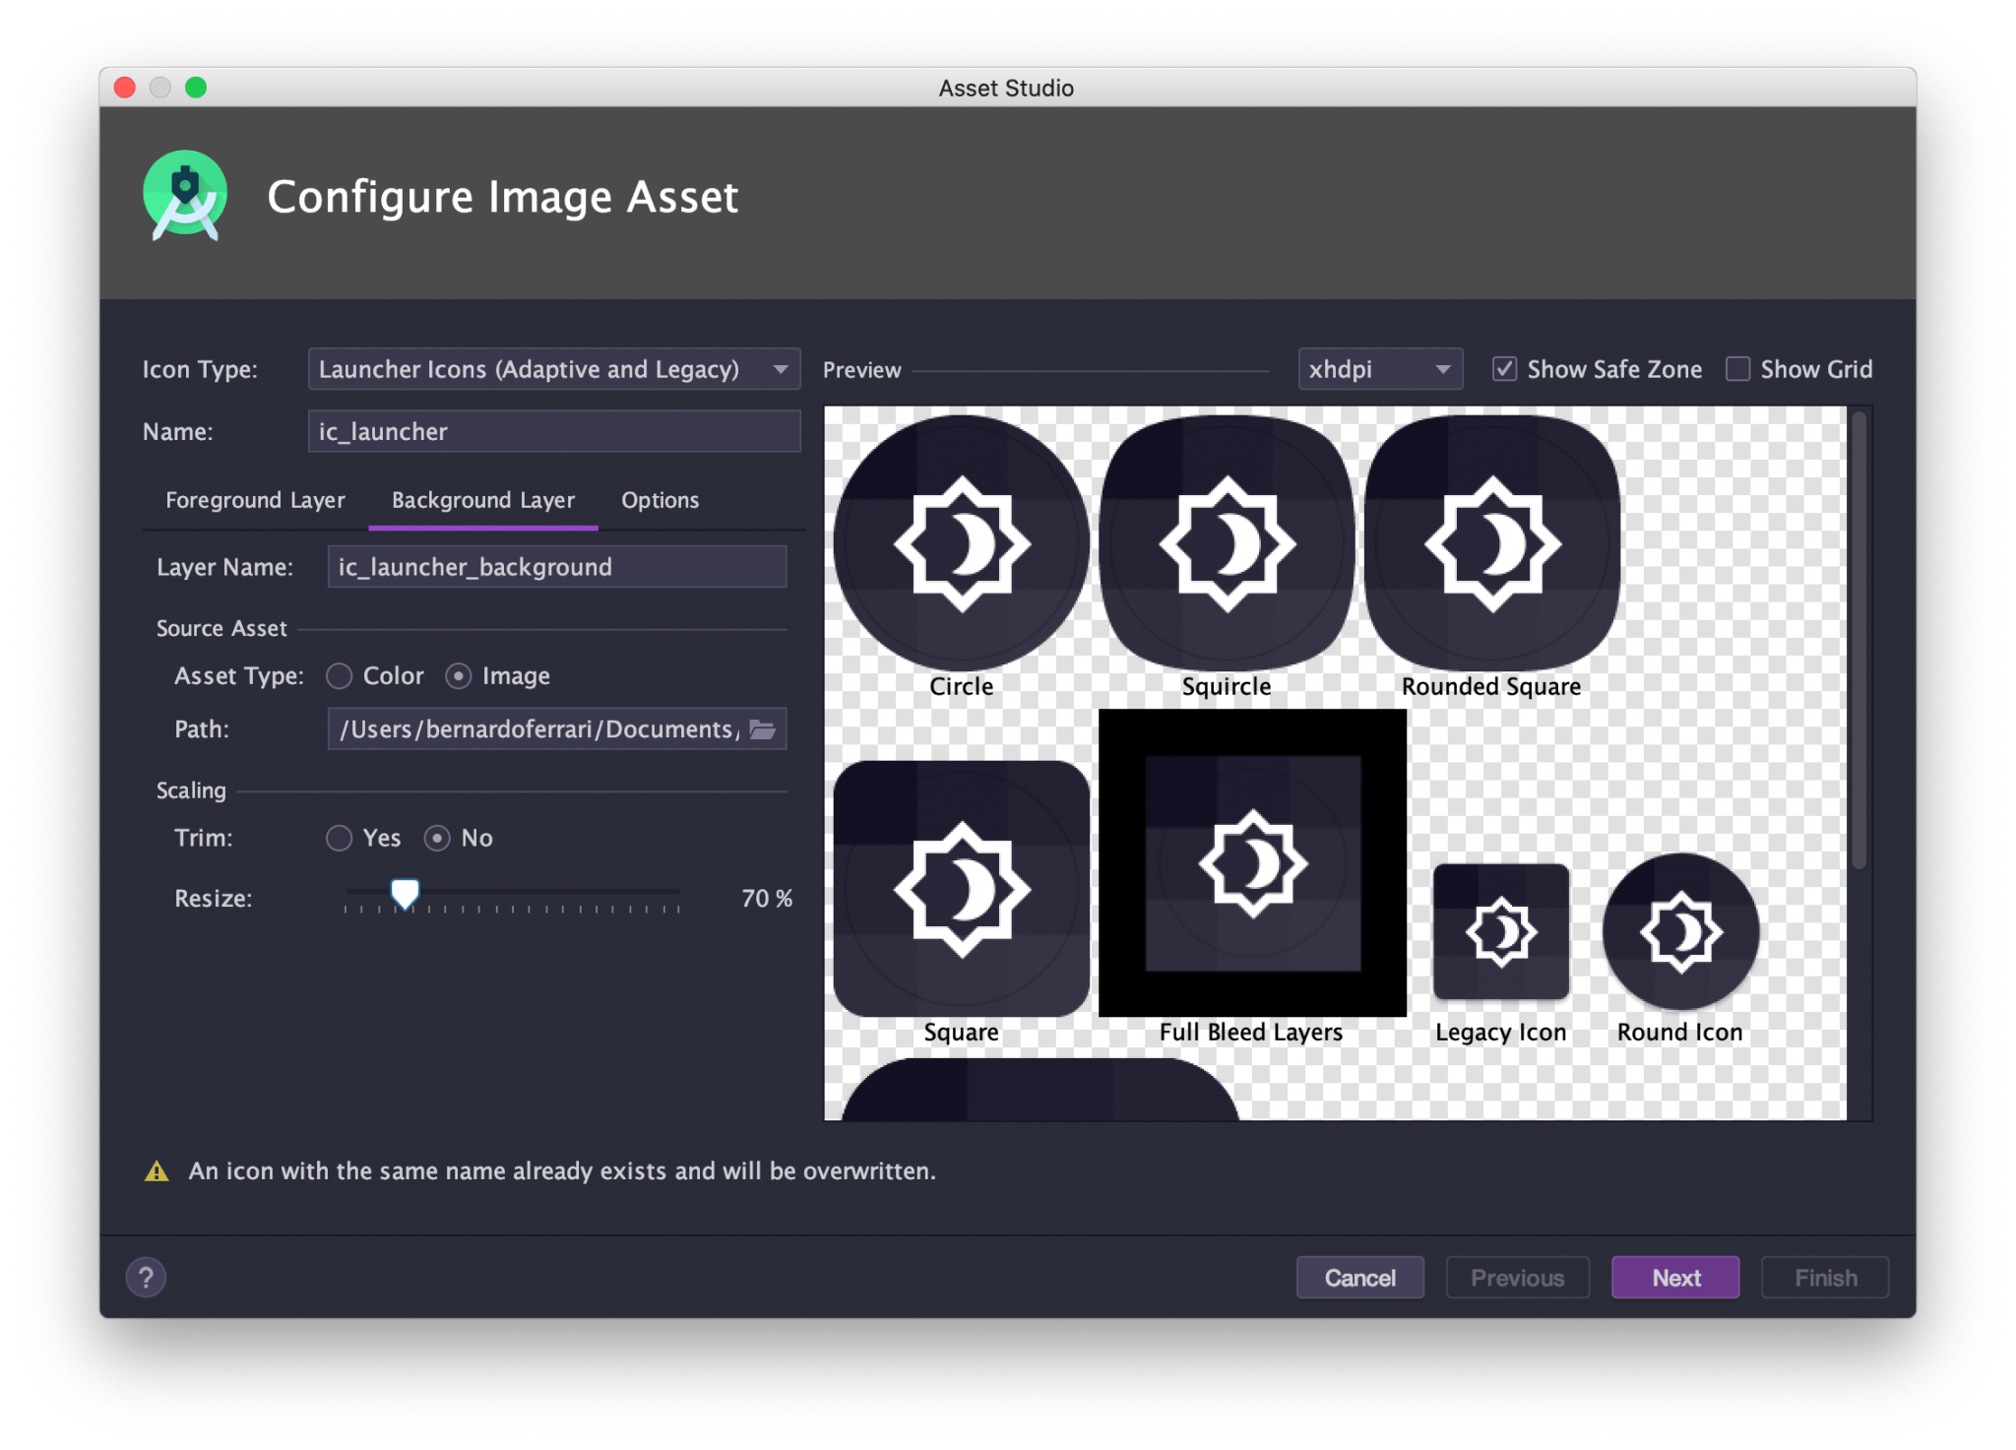Set Trim to Yes

coord(339,838)
